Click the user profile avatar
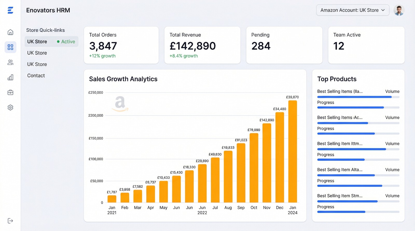 (399, 10)
